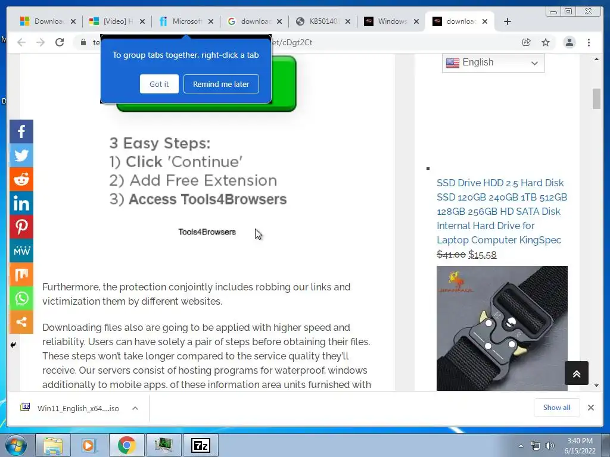Close the downloads bar
610x457 pixels.
591,407
